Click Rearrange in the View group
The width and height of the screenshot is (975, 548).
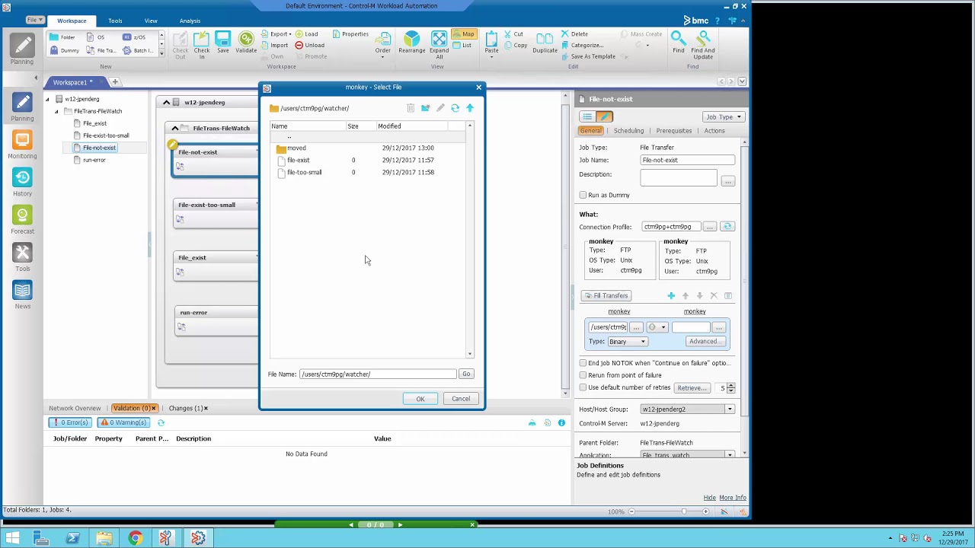[412, 43]
